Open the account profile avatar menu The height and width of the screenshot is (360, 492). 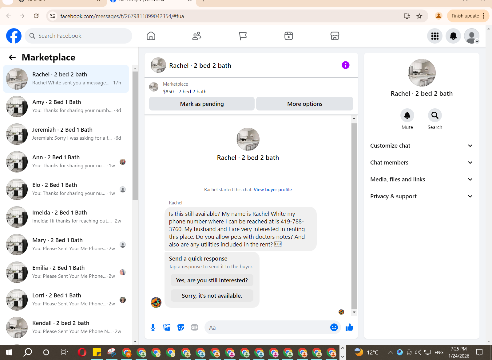coord(472,36)
